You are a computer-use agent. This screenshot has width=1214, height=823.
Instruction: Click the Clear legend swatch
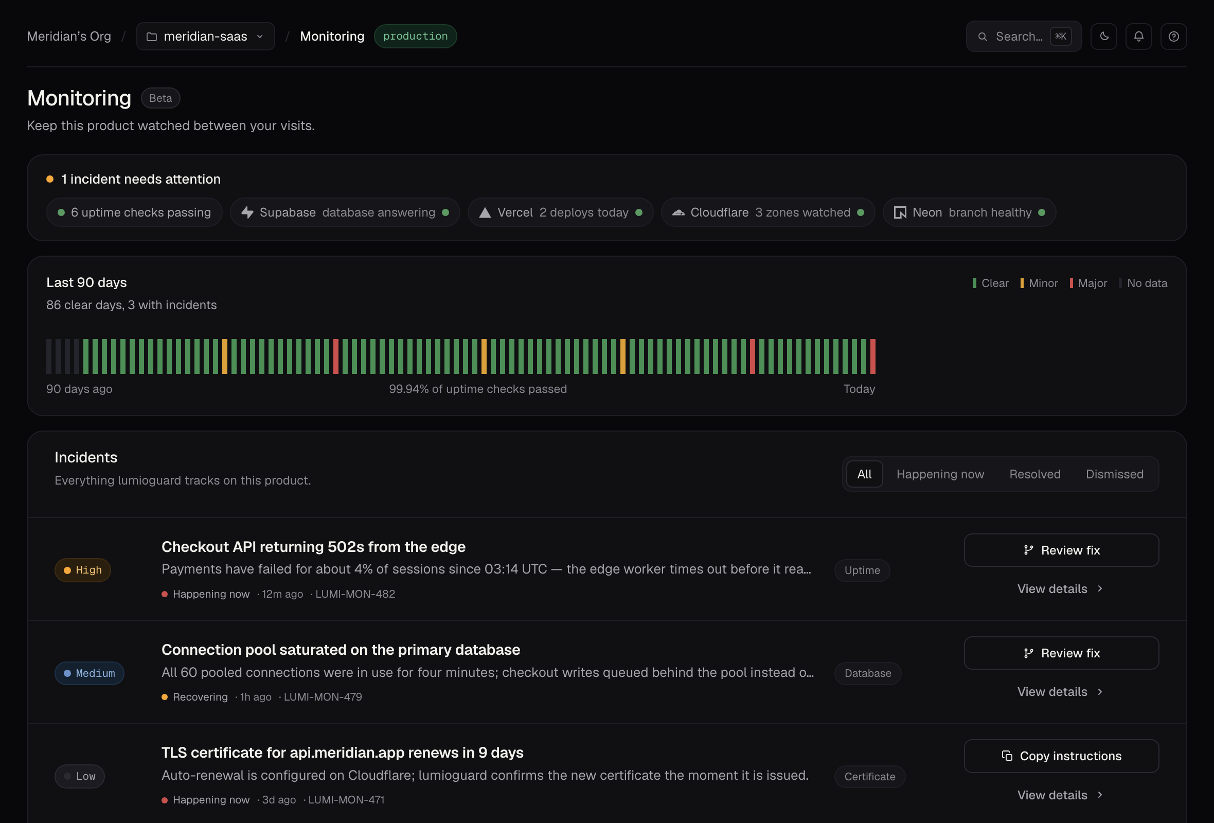pyautogui.click(x=975, y=283)
